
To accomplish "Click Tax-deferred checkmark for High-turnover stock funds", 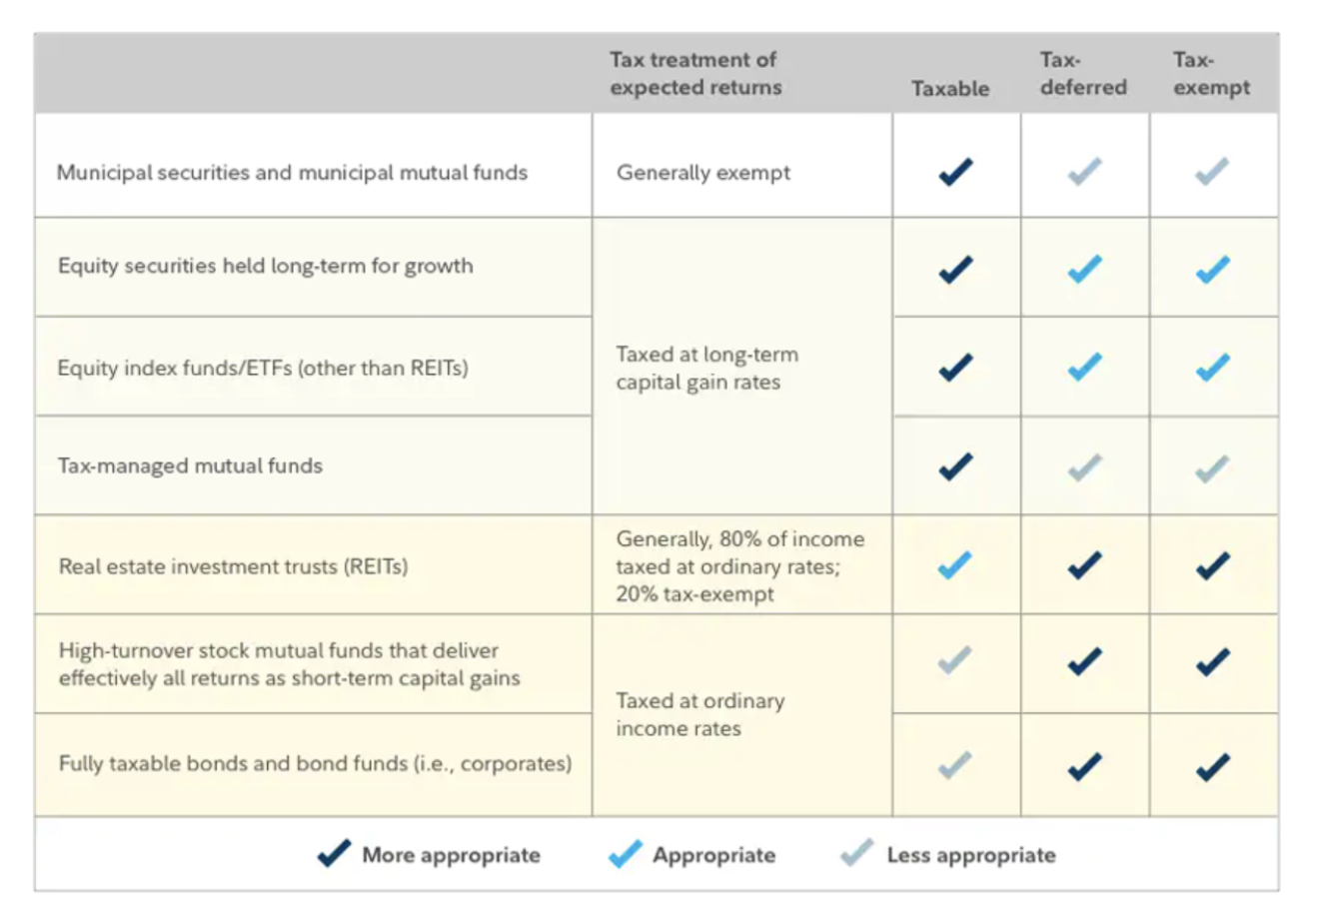I will (1084, 661).
